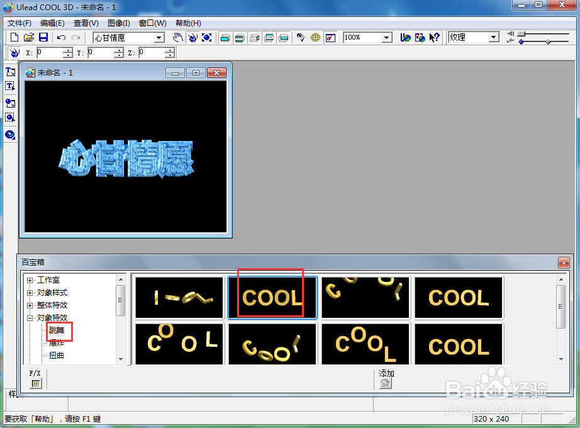Select the Insert Geometric Object tool
This screenshot has height=428, width=580.
click(10, 135)
